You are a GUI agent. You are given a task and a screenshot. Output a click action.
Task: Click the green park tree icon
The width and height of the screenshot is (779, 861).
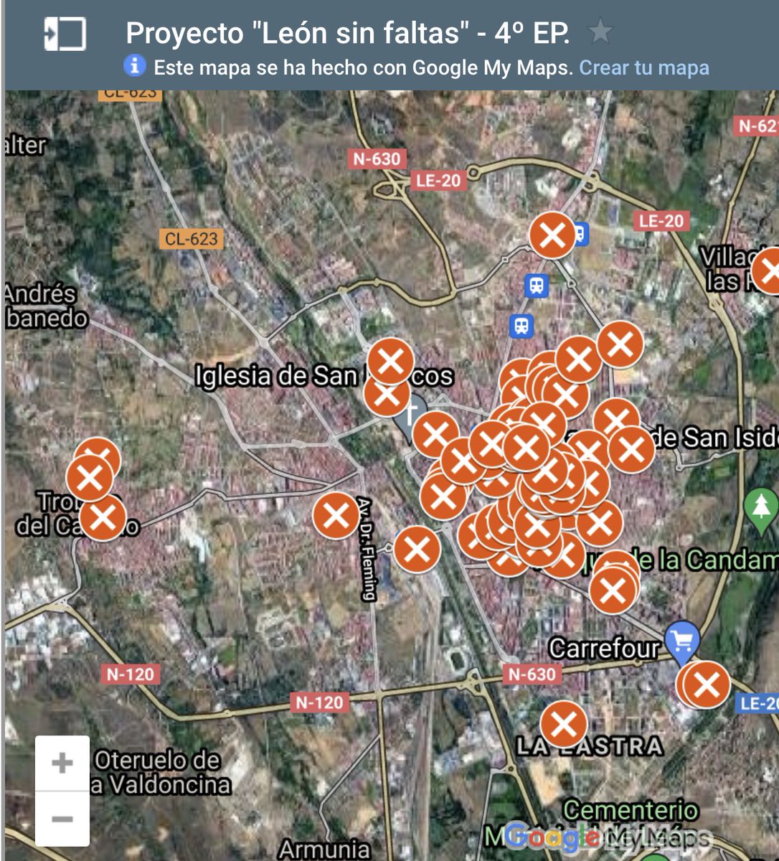pyautogui.click(x=761, y=508)
